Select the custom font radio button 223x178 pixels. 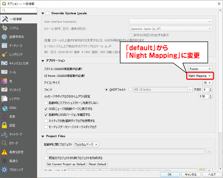(x=130, y=90)
